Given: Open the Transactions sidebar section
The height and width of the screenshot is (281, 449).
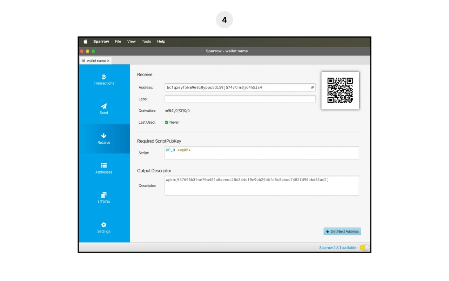Looking at the screenshot, I should [104, 79].
